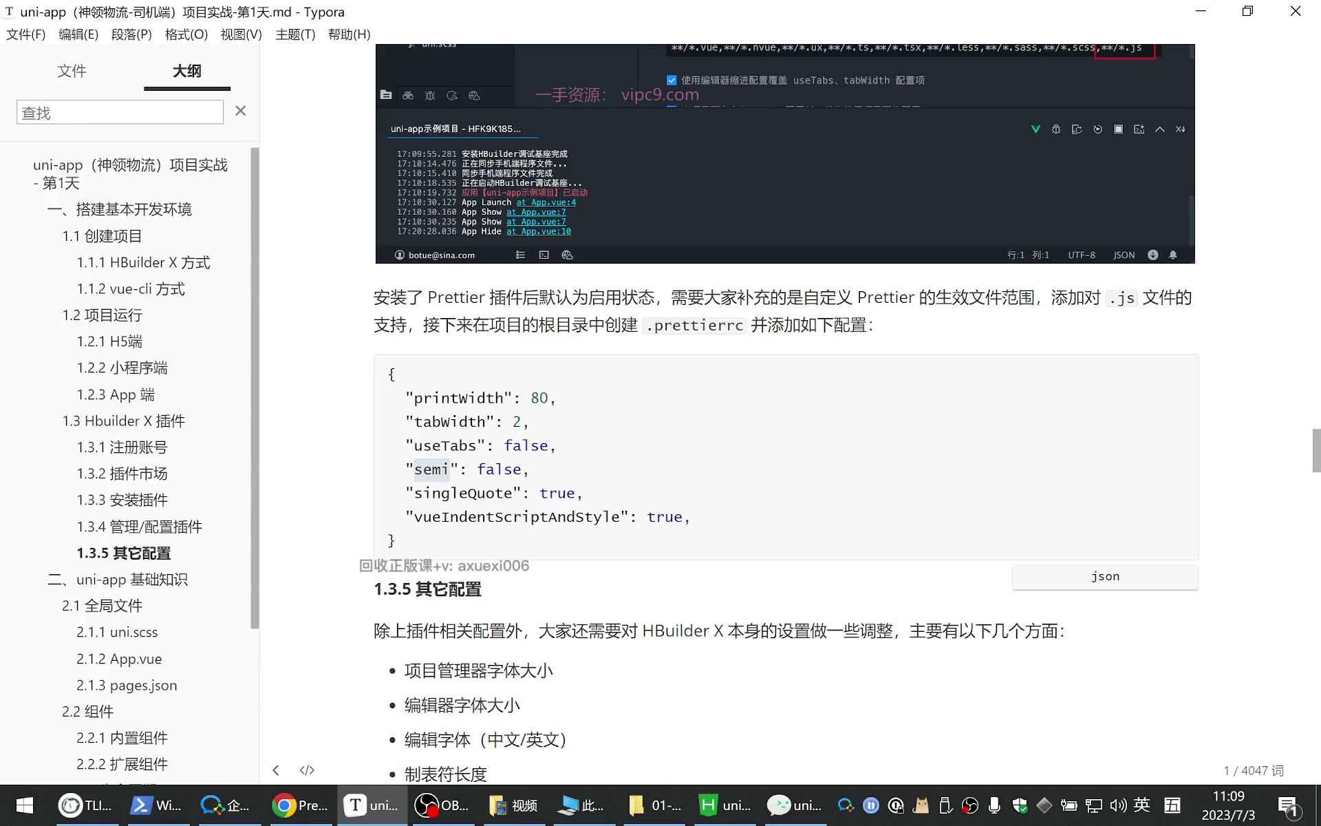Open the notification center icon
1321x826 pixels.
1288,806
